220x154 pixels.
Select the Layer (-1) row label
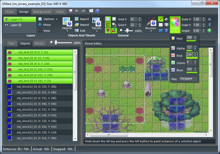tap(16, 19)
